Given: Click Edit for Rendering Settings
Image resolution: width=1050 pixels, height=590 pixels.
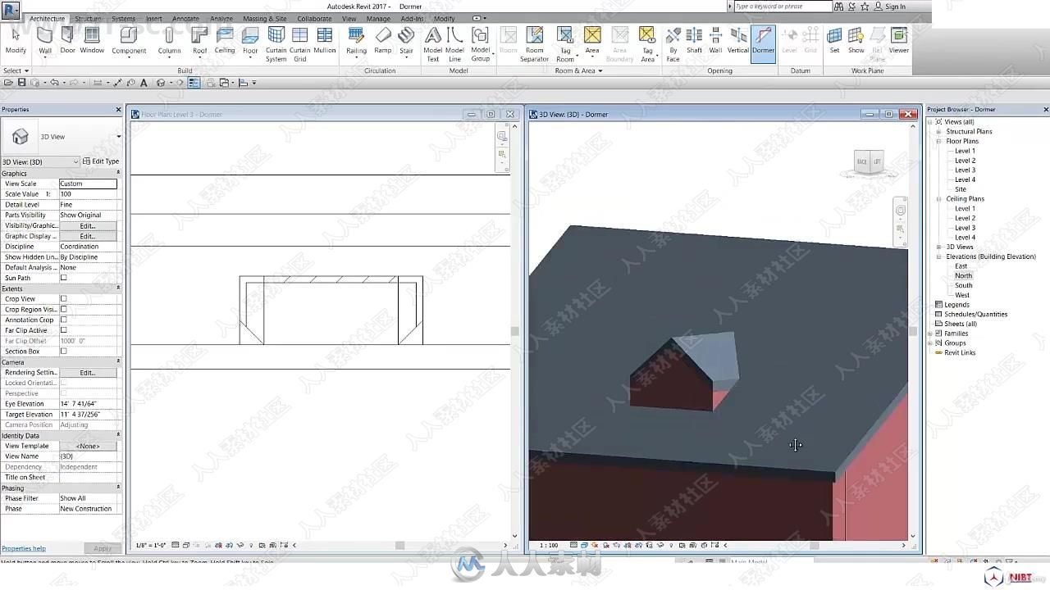Looking at the screenshot, I should [88, 373].
